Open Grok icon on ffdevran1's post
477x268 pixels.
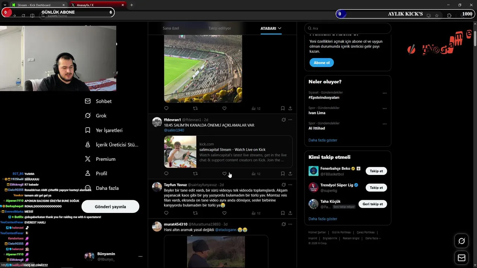[x=284, y=120]
